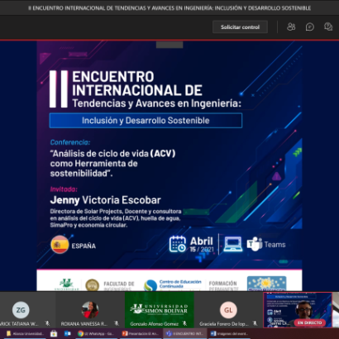The image size is (339, 339).
Task: Select Roxana Vanessa's participant photo
Action: 90,310
